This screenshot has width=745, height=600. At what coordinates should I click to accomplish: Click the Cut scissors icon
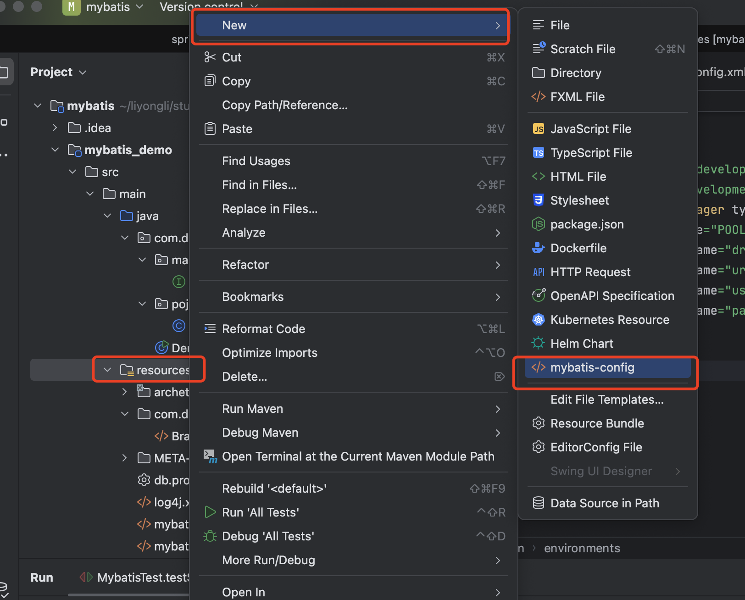pyautogui.click(x=210, y=57)
